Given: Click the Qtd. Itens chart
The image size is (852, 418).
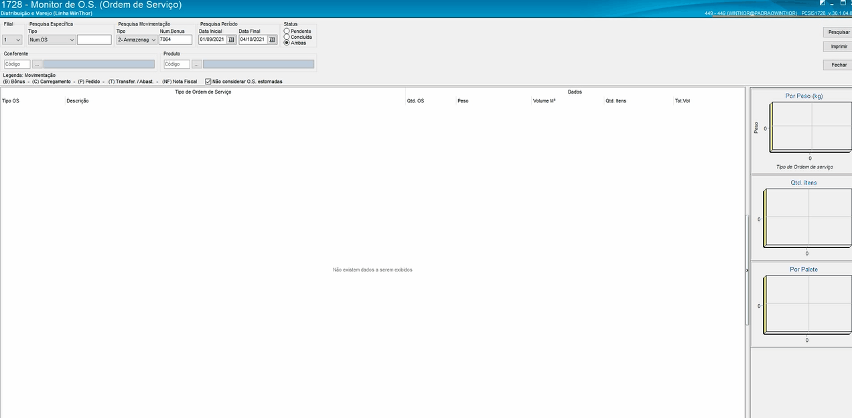Looking at the screenshot, I should tap(803, 218).
